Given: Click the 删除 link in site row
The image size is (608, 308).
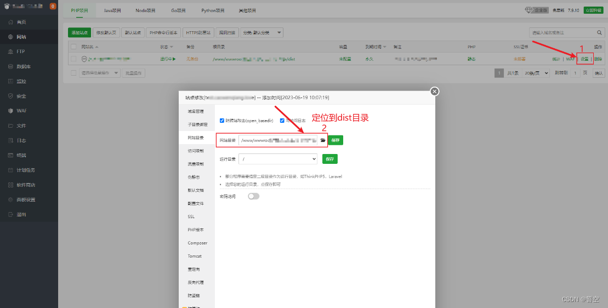Looking at the screenshot, I should click(x=598, y=59).
